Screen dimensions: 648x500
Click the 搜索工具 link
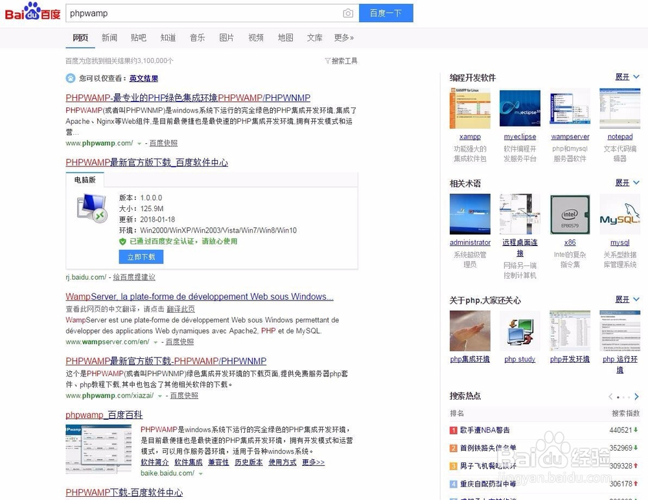(x=344, y=61)
